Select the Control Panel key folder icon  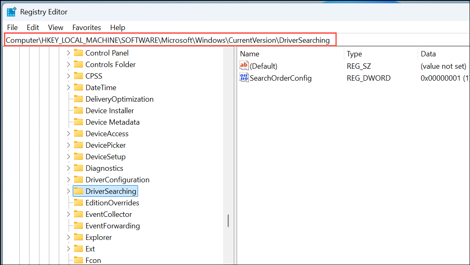pyautogui.click(x=78, y=53)
